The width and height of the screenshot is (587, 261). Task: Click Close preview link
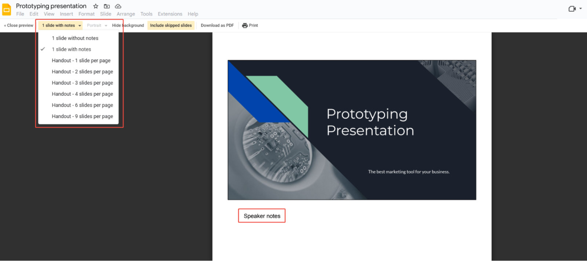19,25
